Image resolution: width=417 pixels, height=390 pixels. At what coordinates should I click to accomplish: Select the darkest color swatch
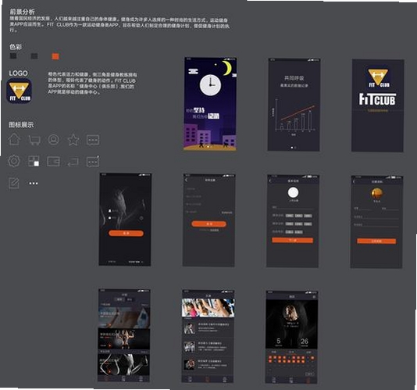[13, 56]
